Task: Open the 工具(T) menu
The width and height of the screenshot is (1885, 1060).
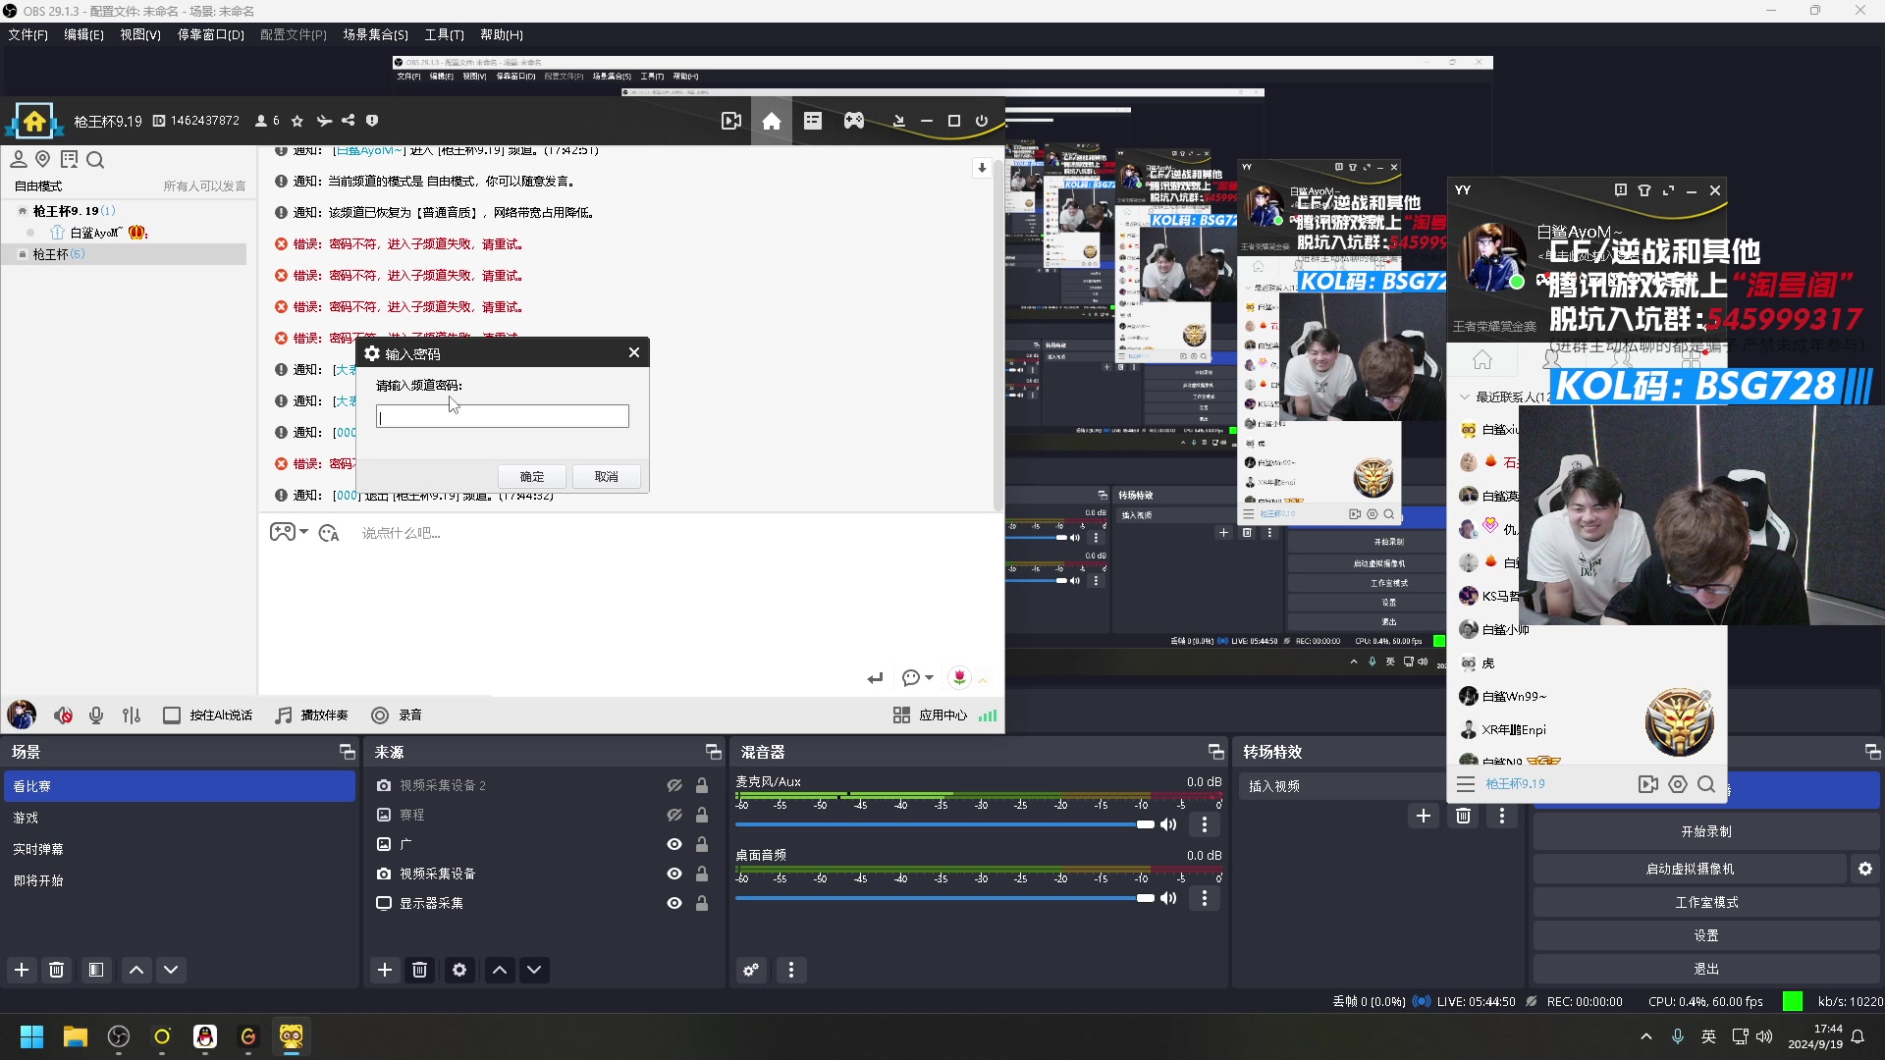Action: coord(444,34)
